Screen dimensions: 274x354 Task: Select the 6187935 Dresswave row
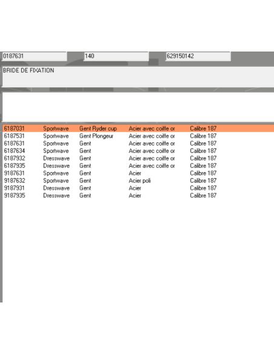[x=138, y=165]
